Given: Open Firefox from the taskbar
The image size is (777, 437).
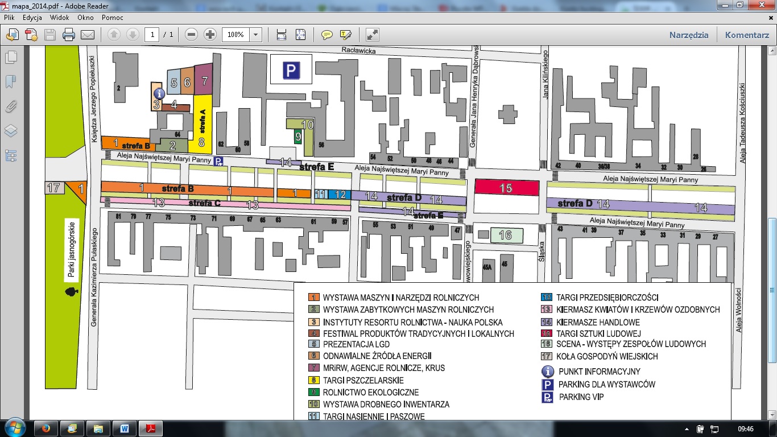Looking at the screenshot, I should 46,428.
